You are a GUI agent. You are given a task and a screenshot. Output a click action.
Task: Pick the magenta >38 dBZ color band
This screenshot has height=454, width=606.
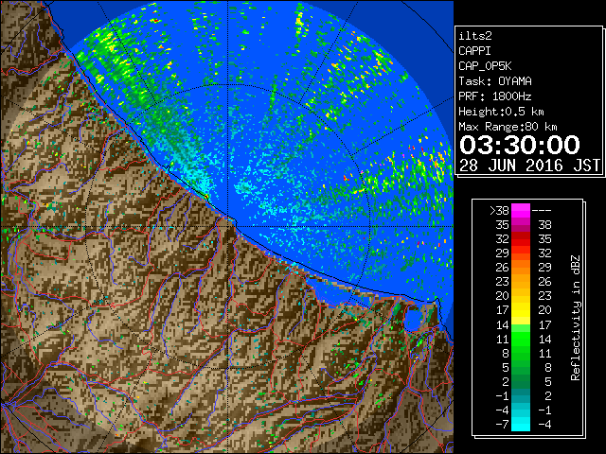521,211
